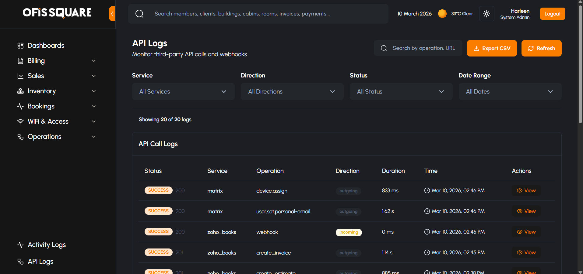View details of the device.assign log
Image resolution: width=583 pixels, height=274 pixels.
(x=526, y=190)
